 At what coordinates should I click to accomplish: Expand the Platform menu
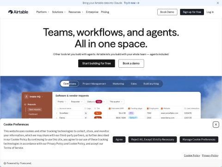pyautogui.click(x=43, y=12)
